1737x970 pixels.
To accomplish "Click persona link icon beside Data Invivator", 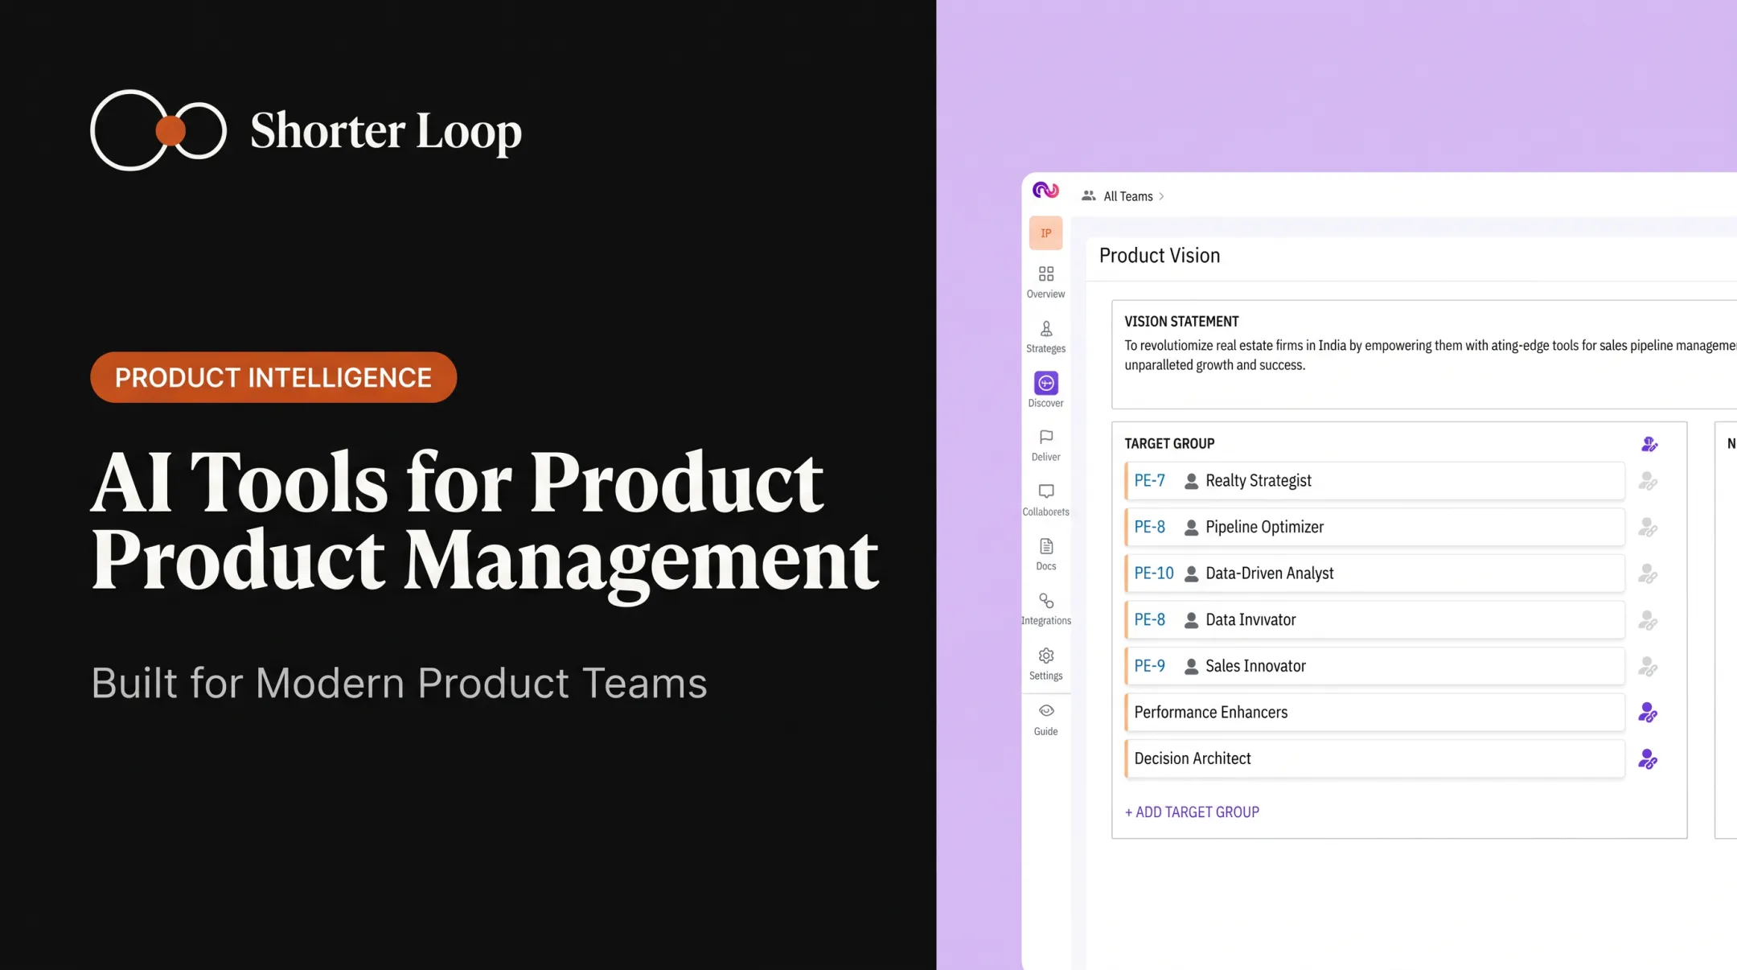I will pyautogui.click(x=1647, y=620).
